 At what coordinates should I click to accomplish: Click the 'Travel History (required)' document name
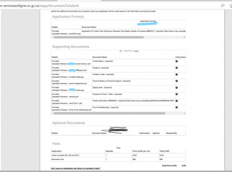point(103,61)
